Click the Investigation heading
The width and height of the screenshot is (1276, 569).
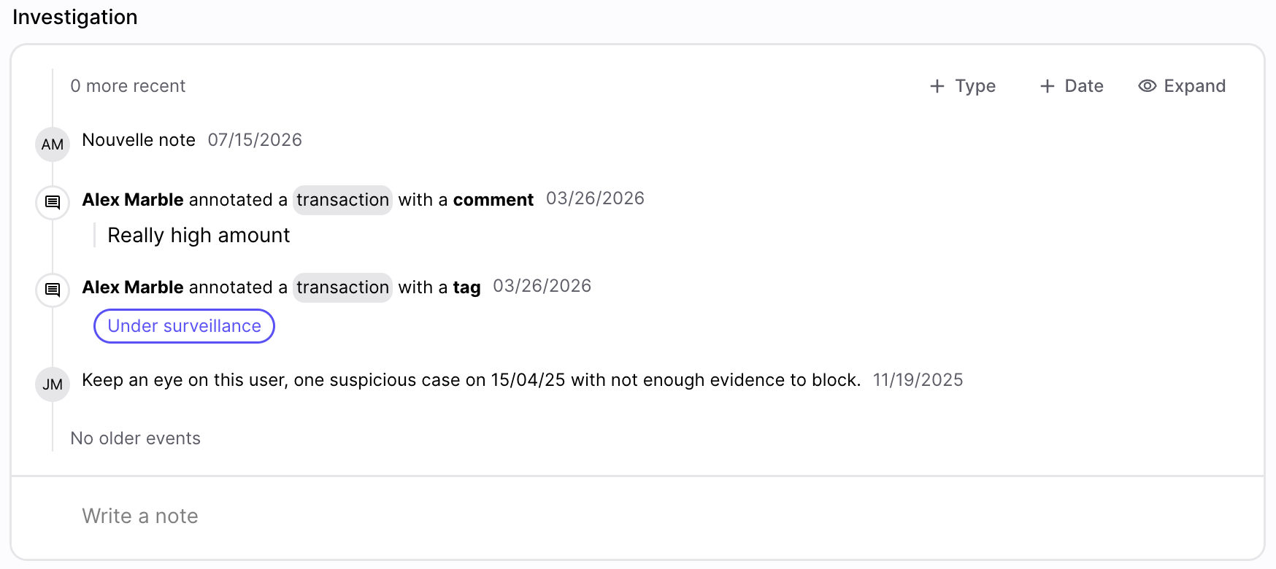[75, 17]
